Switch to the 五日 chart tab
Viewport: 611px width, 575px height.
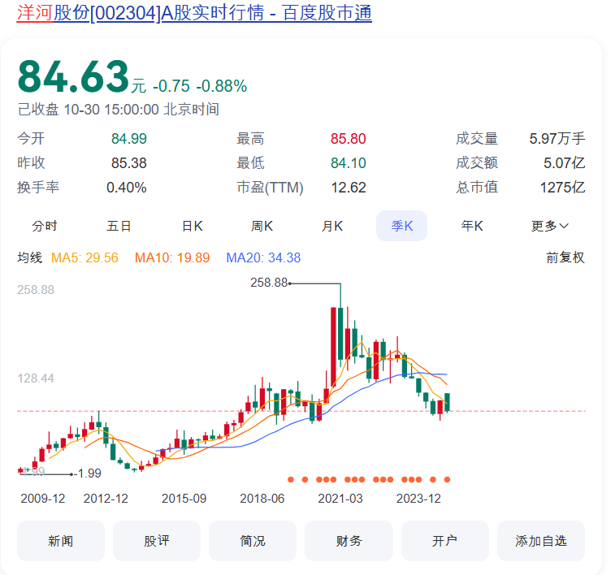pos(119,226)
